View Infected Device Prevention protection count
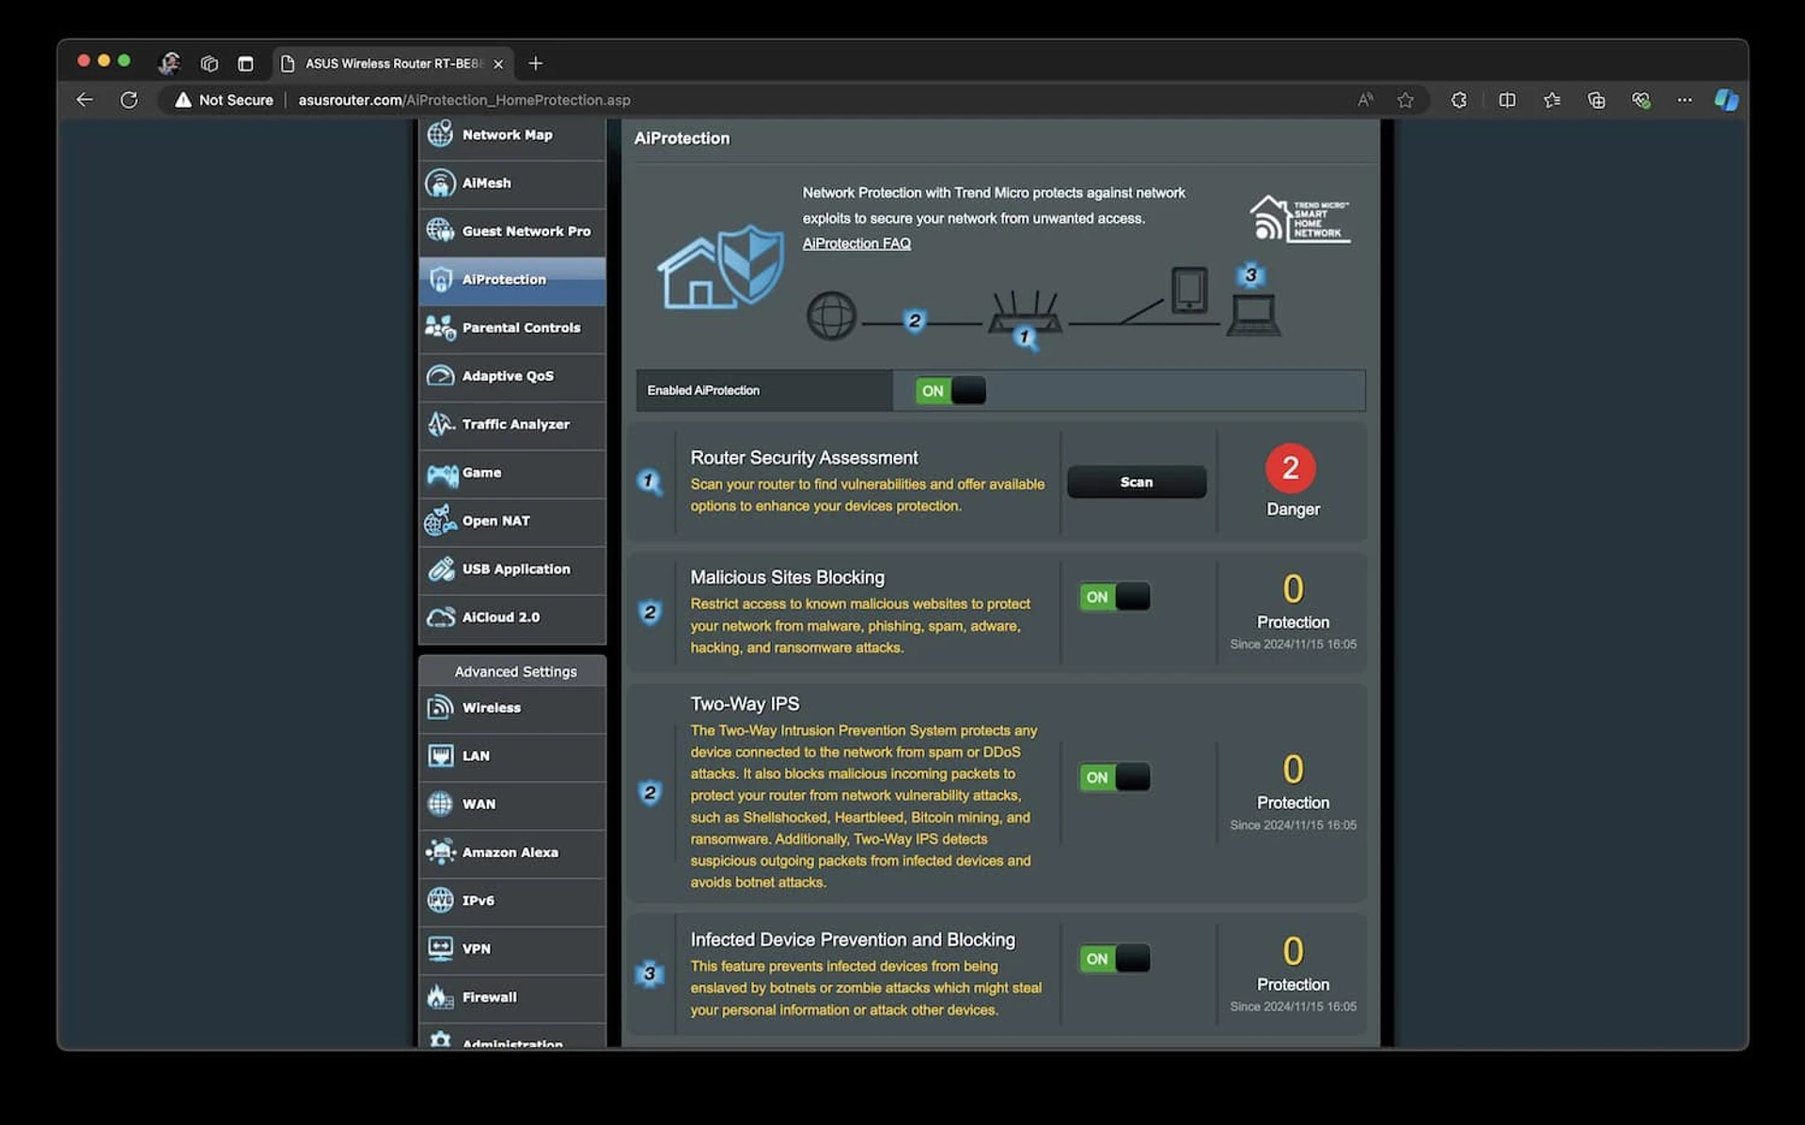The width and height of the screenshot is (1805, 1125). coord(1293,951)
